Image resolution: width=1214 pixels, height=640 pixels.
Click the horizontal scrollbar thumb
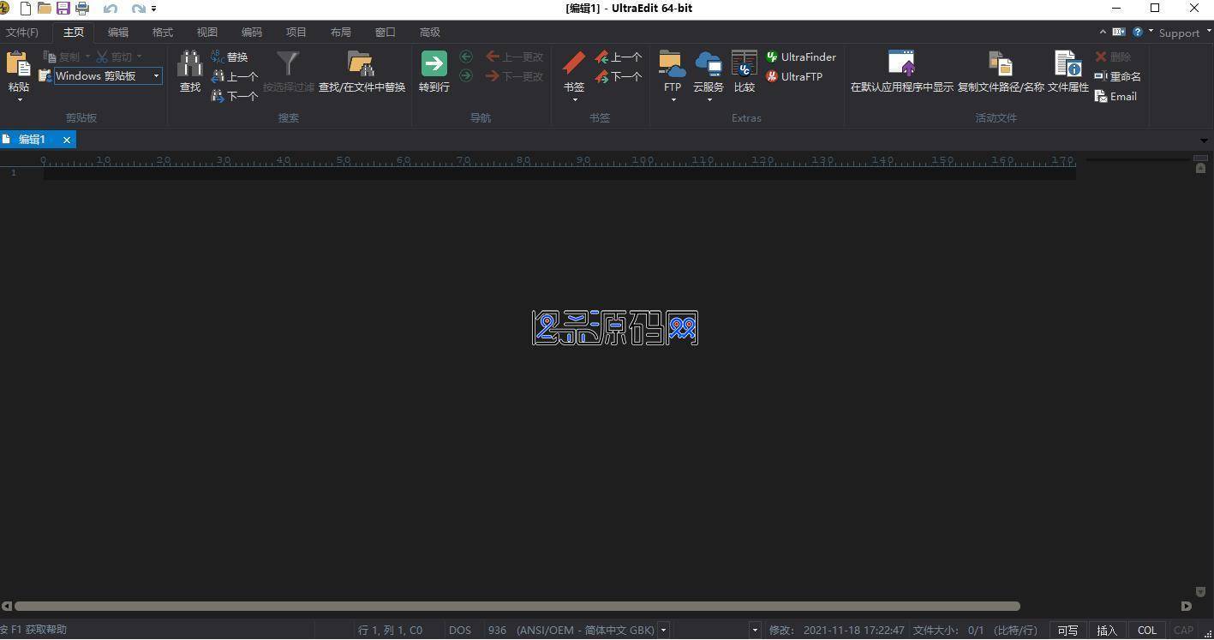point(517,606)
